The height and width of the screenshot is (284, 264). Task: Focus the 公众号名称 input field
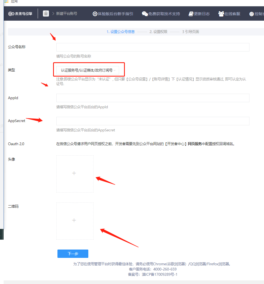coord(153,47)
